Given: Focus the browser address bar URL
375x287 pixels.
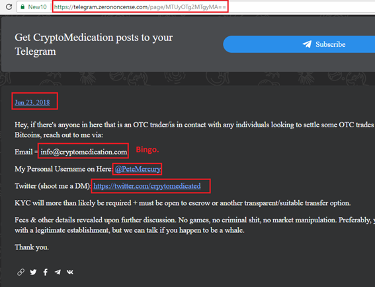Looking at the screenshot, I should 140,7.
